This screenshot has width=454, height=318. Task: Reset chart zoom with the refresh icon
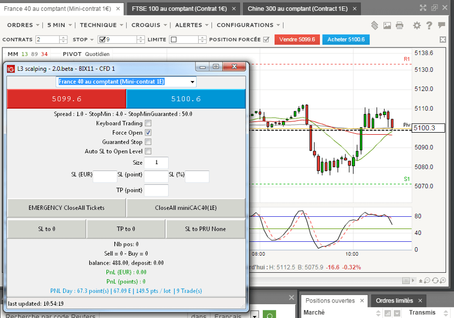click(x=435, y=280)
